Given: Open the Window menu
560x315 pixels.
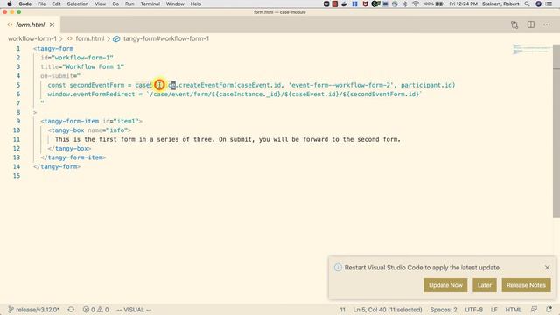Looking at the screenshot, I should 175,3.
